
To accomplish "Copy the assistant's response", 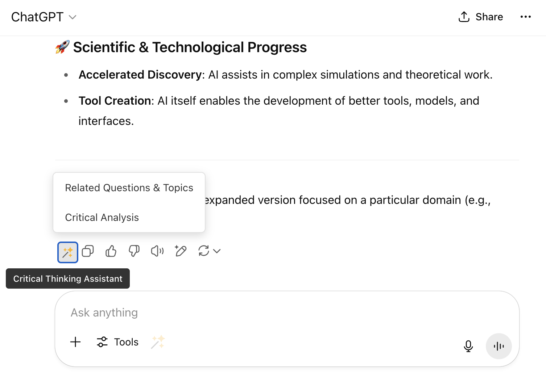I will coord(87,251).
